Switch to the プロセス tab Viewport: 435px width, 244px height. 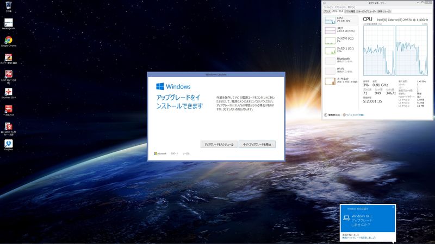(327, 11)
